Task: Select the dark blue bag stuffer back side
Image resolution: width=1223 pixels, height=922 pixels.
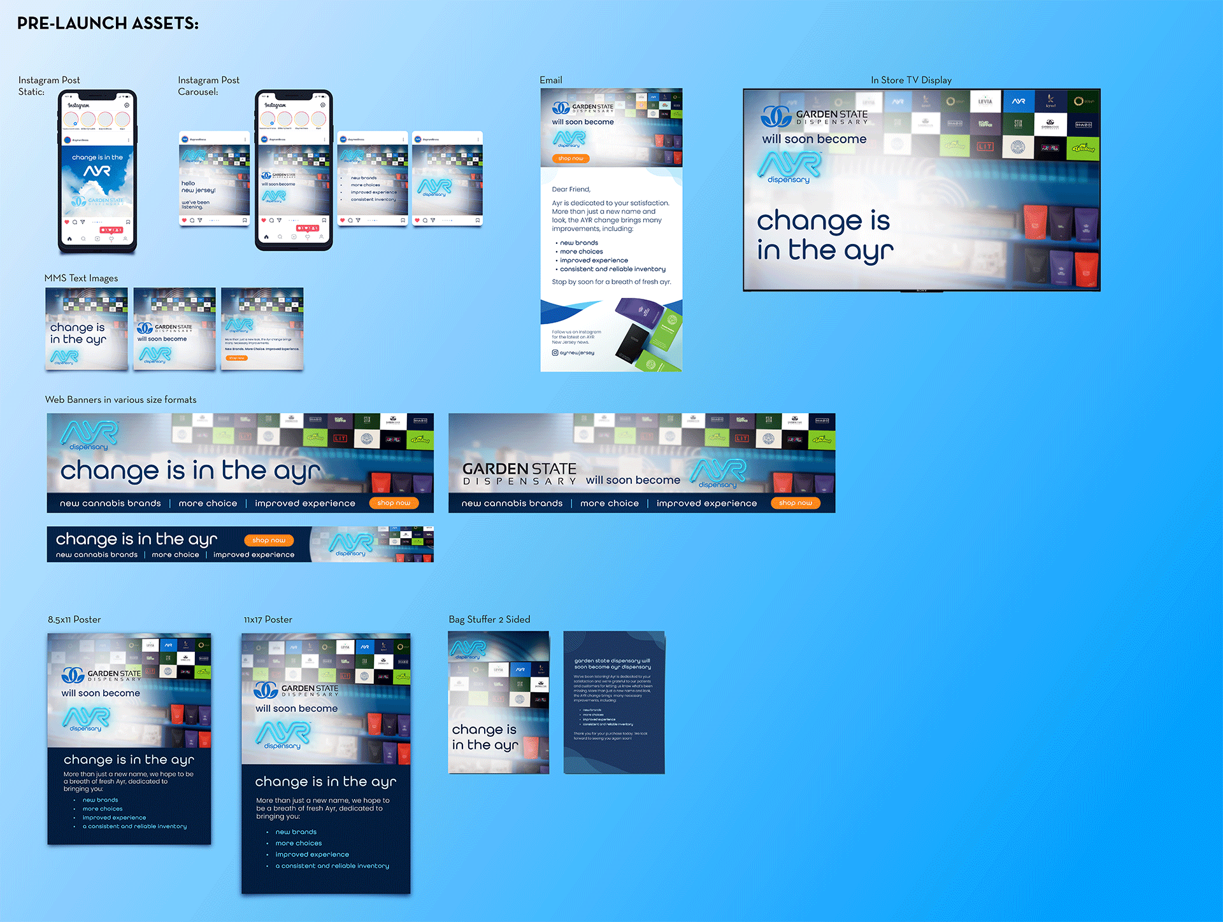Action: [x=614, y=702]
